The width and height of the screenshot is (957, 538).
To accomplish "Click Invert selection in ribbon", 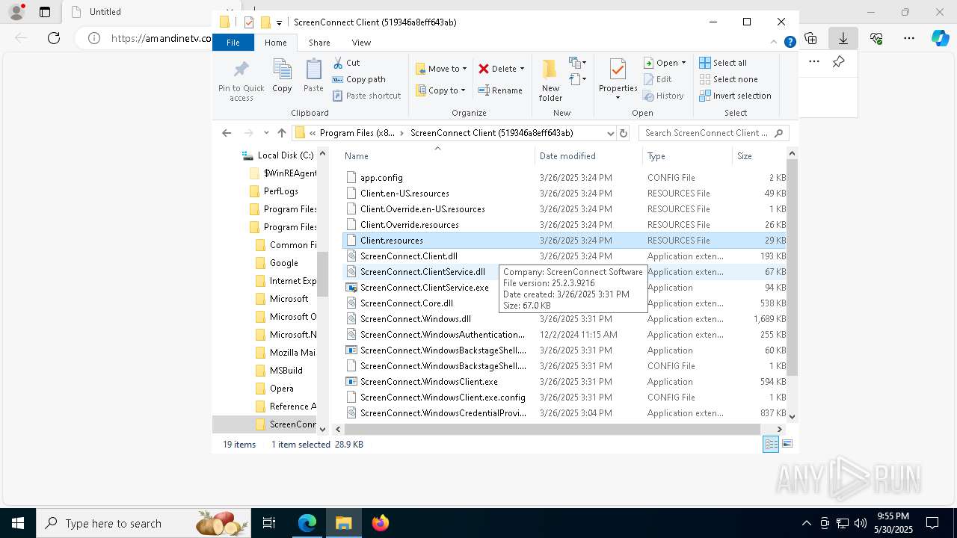I will (735, 96).
